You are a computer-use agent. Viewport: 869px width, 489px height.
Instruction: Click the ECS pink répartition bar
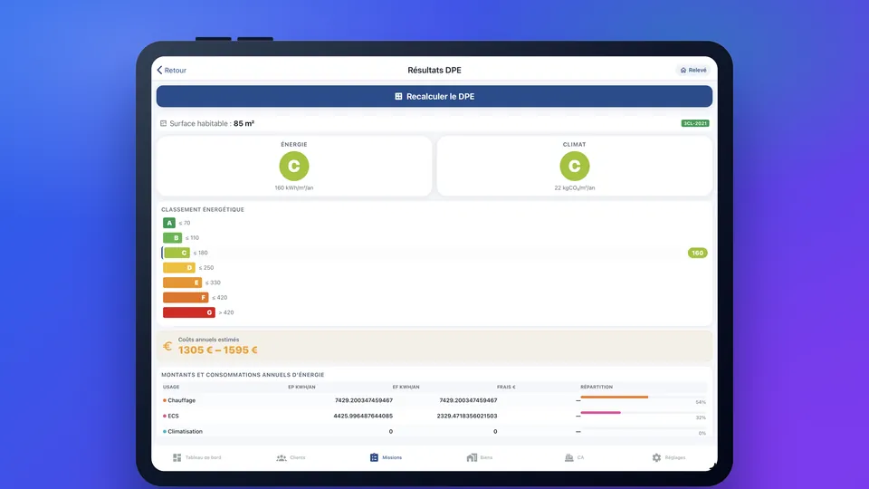(601, 413)
